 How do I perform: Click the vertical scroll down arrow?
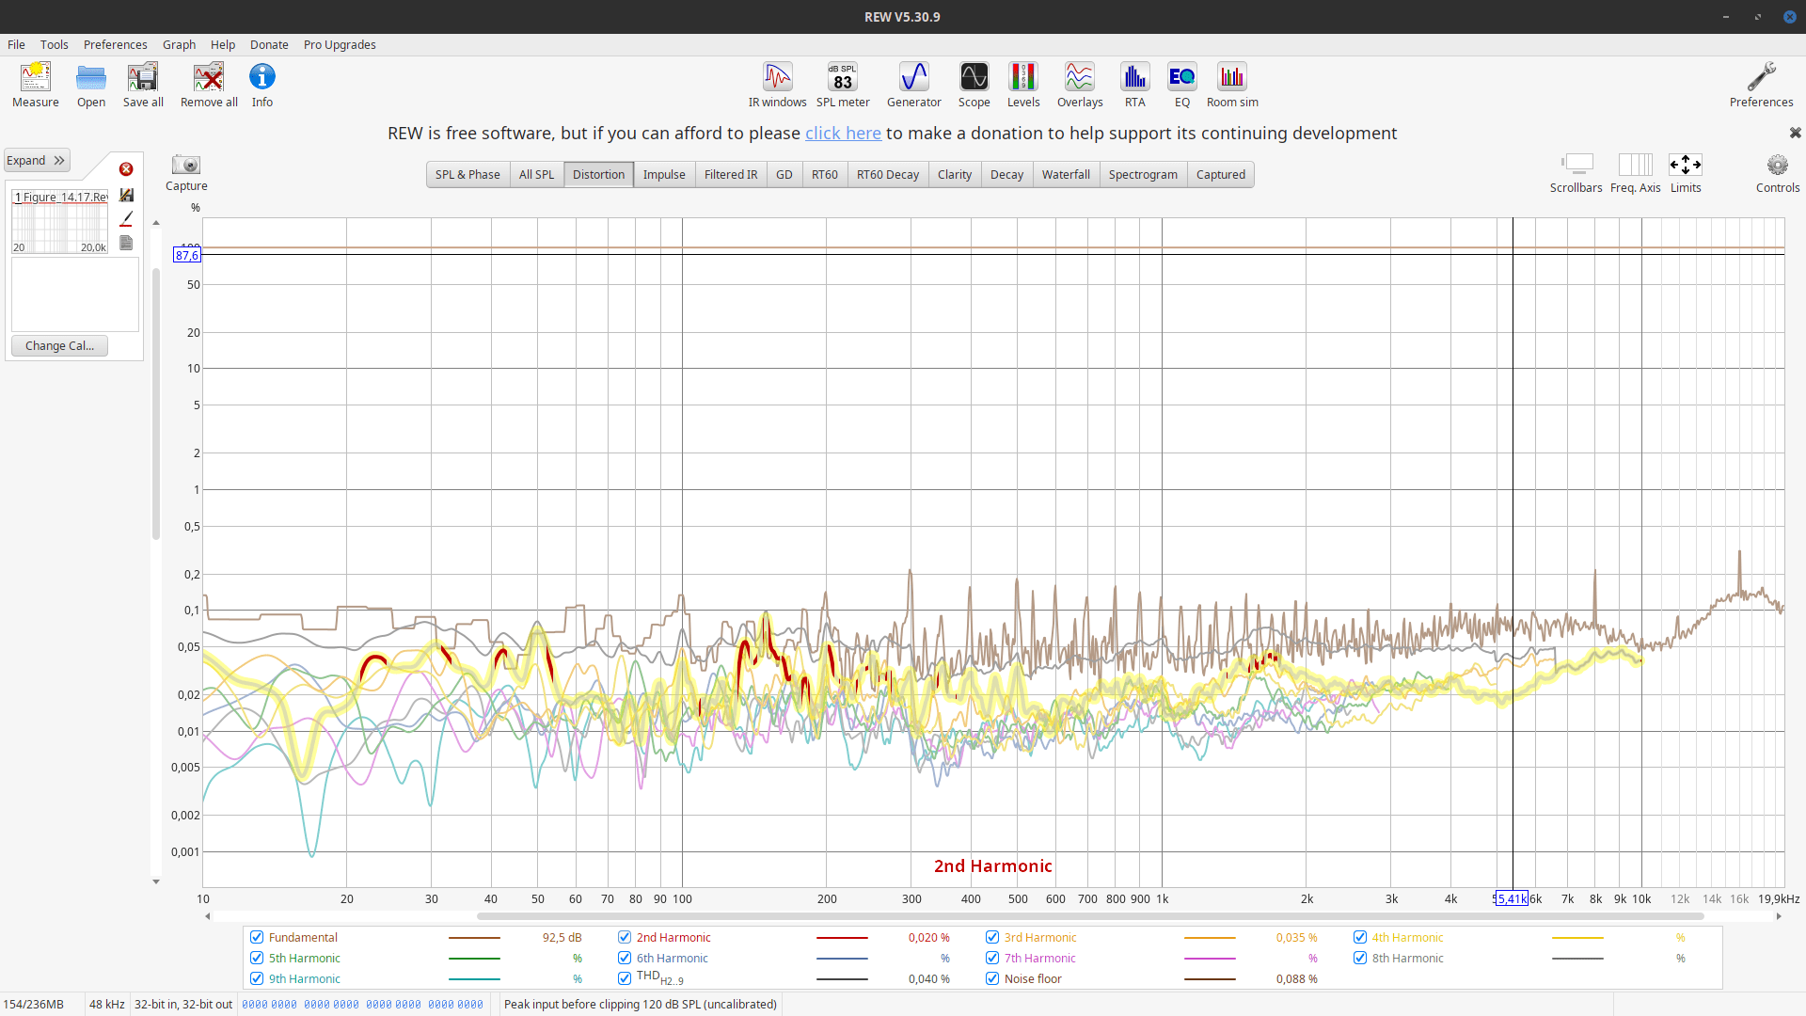pyautogui.click(x=156, y=881)
